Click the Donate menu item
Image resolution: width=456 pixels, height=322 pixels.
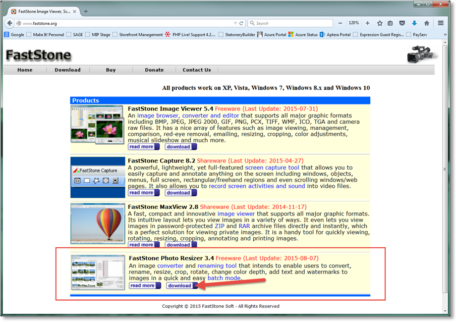[x=154, y=70]
